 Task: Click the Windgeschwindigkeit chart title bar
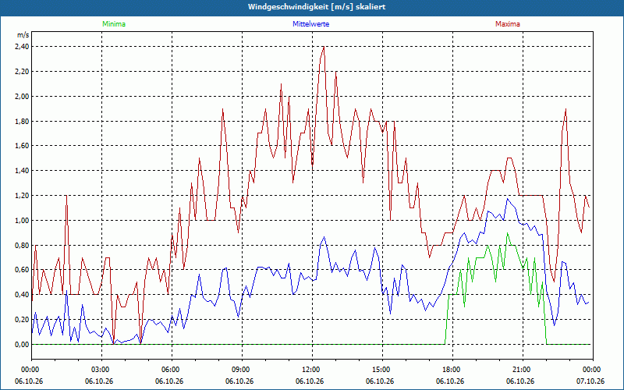(x=312, y=7)
